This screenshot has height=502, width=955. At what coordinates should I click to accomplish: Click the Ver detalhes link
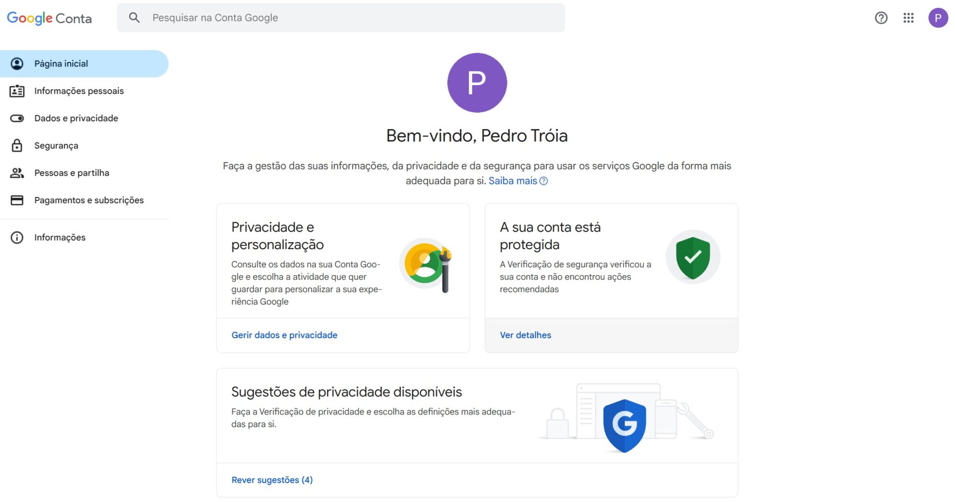(x=525, y=335)
